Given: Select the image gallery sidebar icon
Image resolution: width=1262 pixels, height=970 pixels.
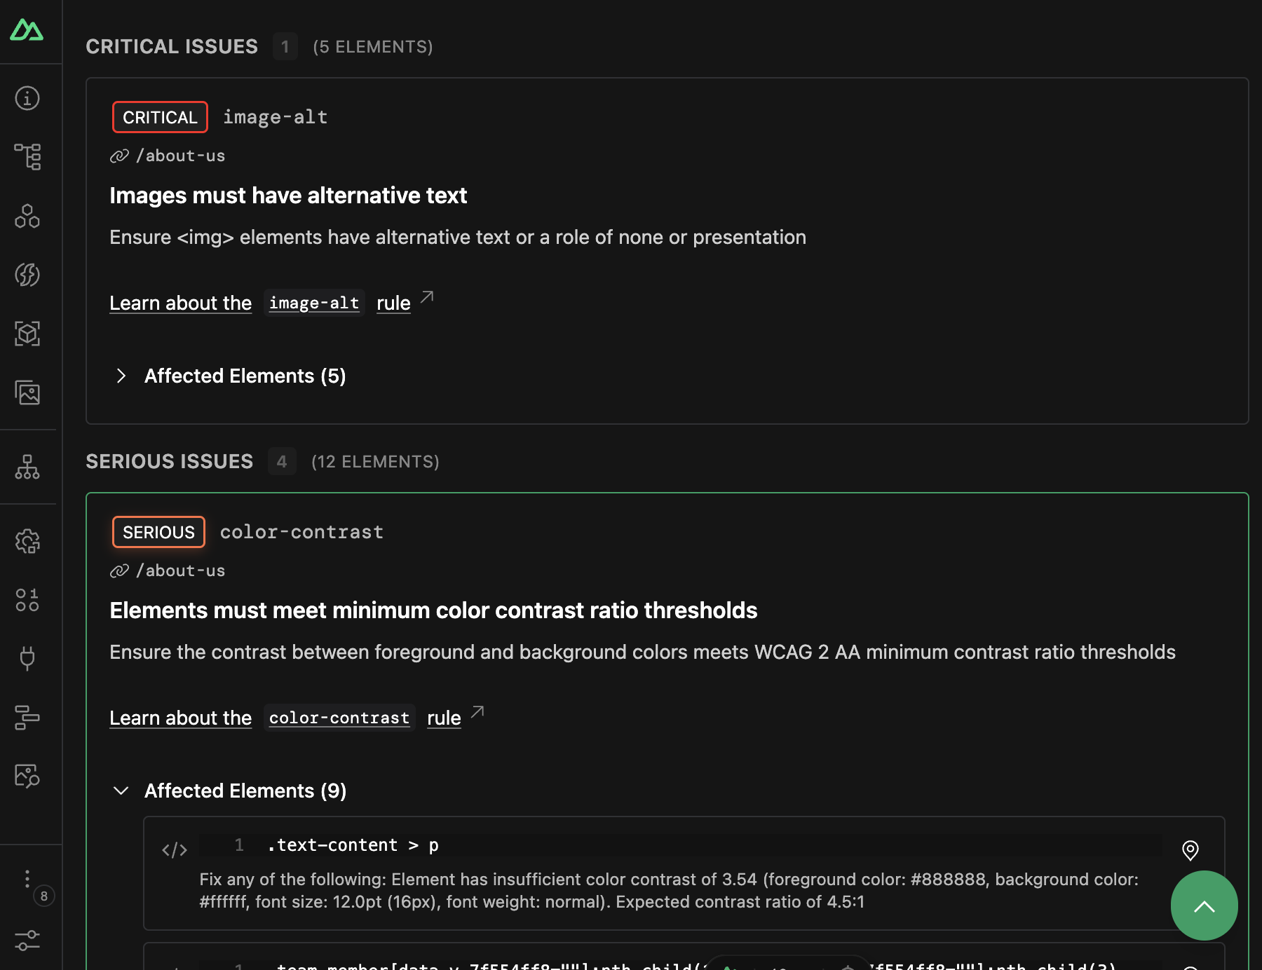Looking at the screenshot, I should coord(27,393).
